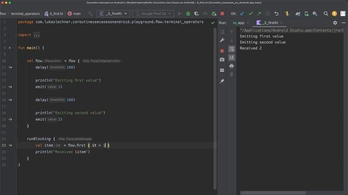
Task: Close the app run tab
Action: click(x=248, y=23)
